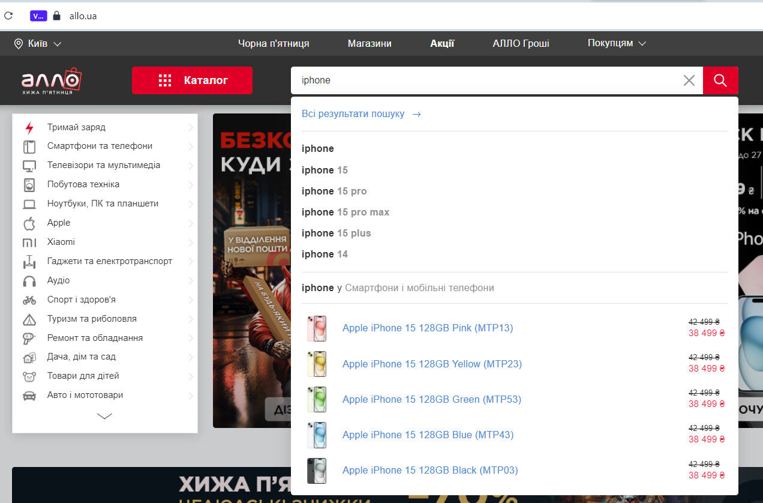Image resolution: width=763 pixels, height=503 pixels.
Task: Click the drill icon for Ремонт та обладнання
Action: click(x=29, y=338)
